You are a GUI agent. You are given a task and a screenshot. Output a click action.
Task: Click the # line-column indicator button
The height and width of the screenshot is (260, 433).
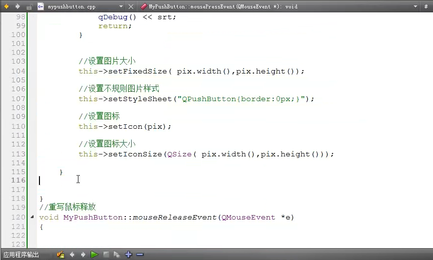tap(426, 6)
